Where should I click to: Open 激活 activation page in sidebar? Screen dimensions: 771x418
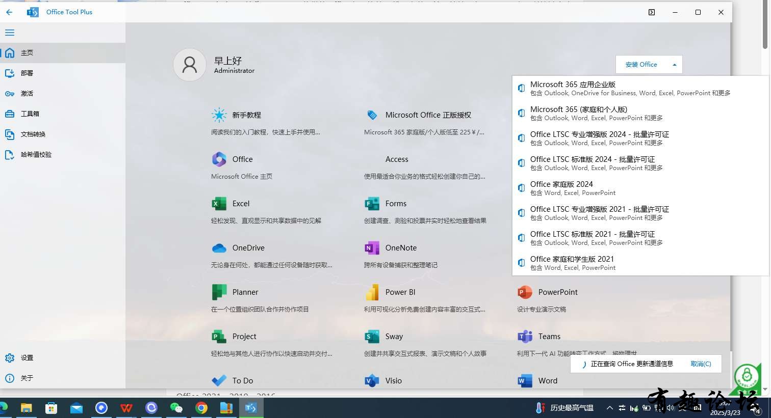coord(63,94)
